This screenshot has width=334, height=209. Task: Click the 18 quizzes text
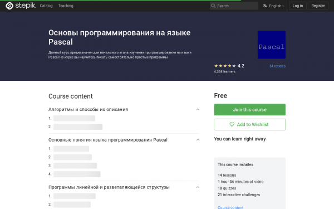[227, 188]
